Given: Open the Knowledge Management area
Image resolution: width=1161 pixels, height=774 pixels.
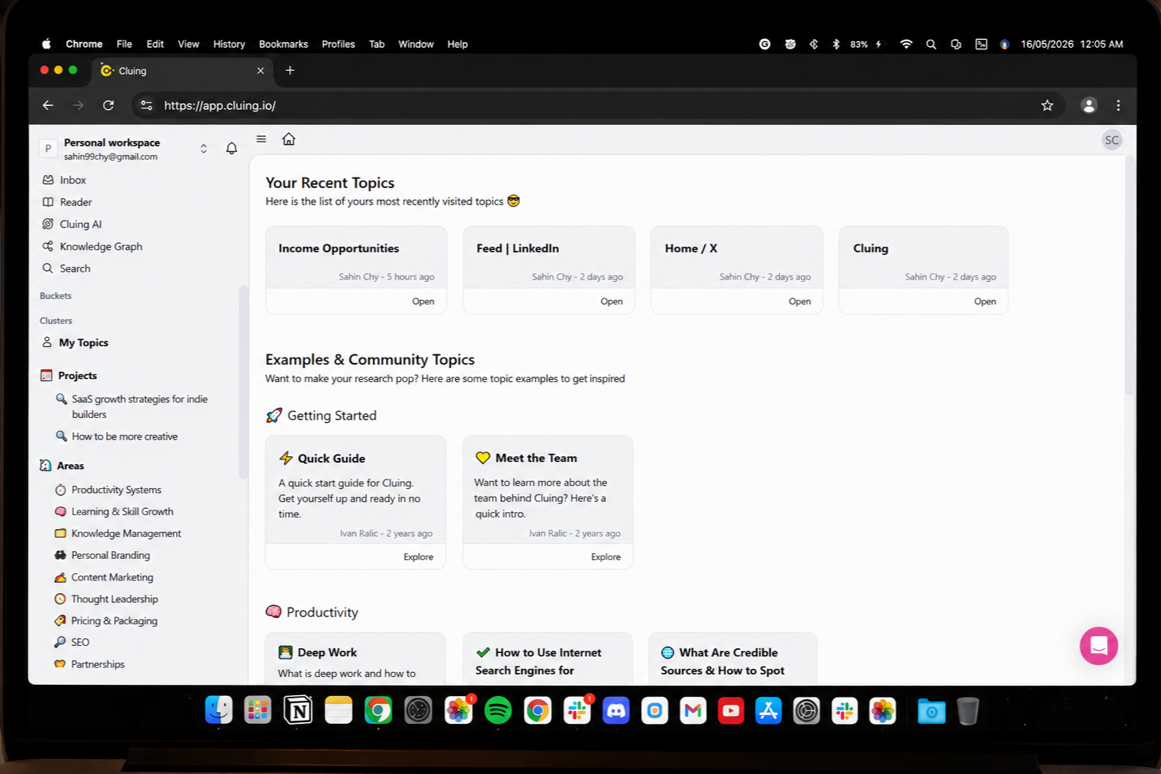Looking at the screenshot, I should (118, 534).
